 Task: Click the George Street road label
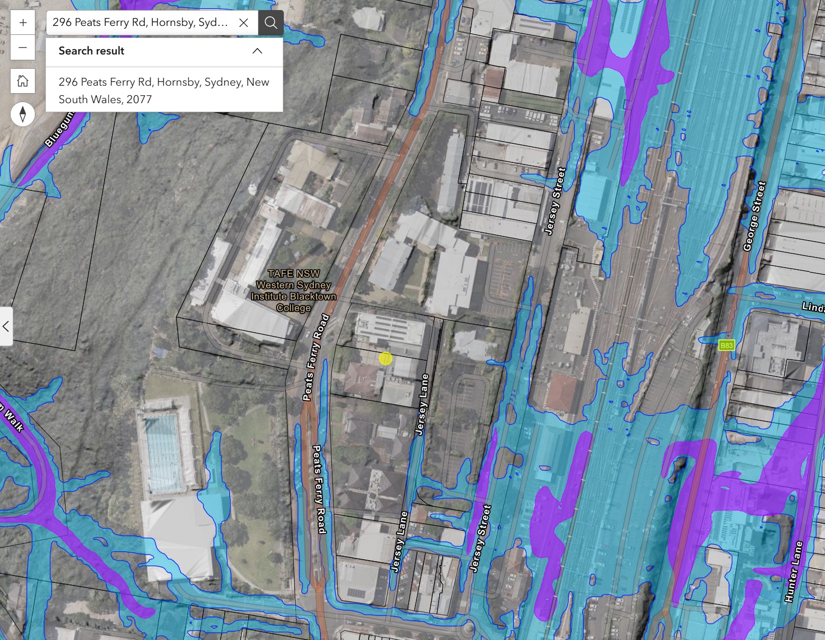click(754, 216)
